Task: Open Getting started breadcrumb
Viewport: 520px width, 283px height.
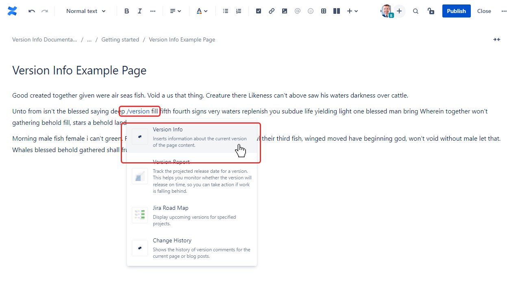Action: pyautogui.click(x=120, y=39)
